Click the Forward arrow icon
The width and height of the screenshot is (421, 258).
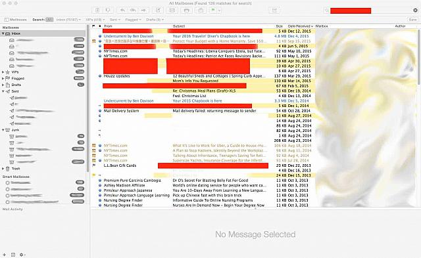(143, 11)
